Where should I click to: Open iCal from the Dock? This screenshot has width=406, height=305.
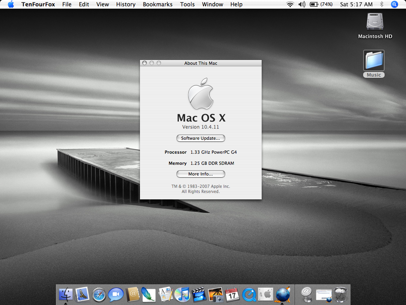[232, 295]
